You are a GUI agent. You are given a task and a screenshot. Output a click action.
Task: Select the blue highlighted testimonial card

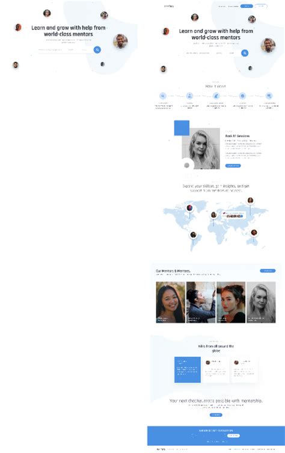[188, 370]
